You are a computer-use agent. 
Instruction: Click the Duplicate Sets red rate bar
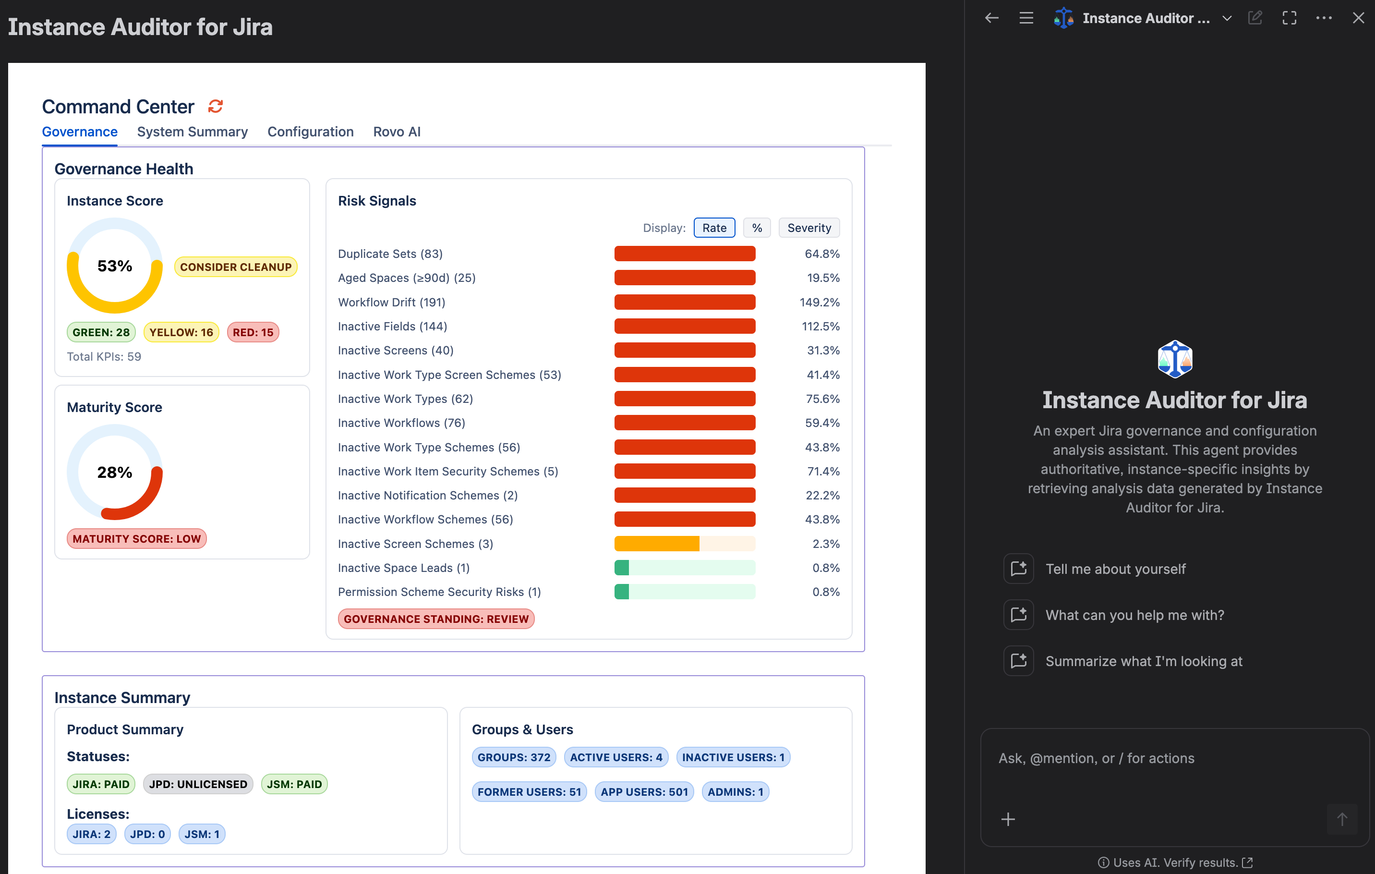pos(685,254)
